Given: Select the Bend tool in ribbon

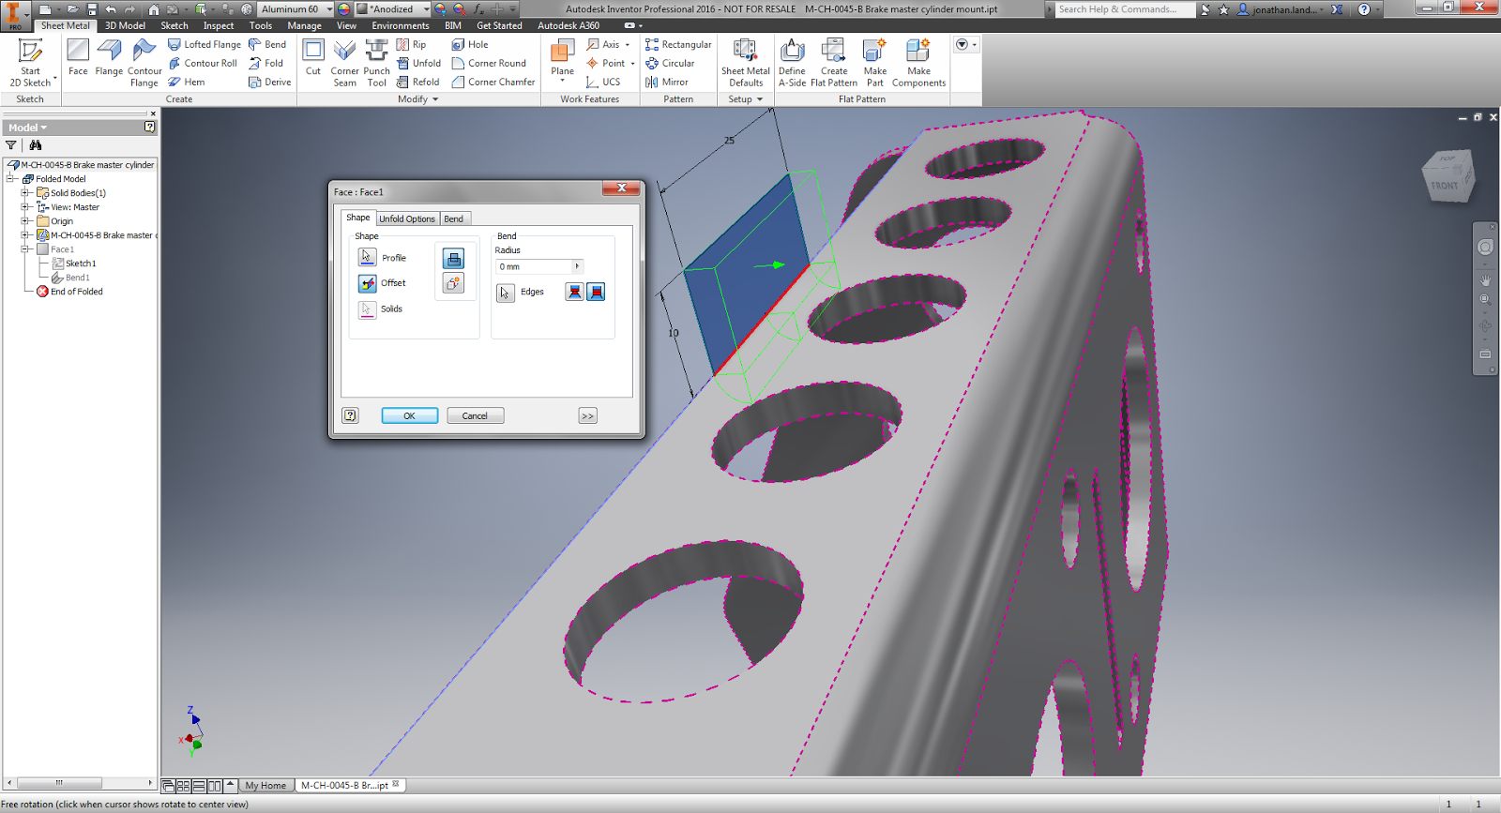Looking at the screenshot, I should (267, 44).
